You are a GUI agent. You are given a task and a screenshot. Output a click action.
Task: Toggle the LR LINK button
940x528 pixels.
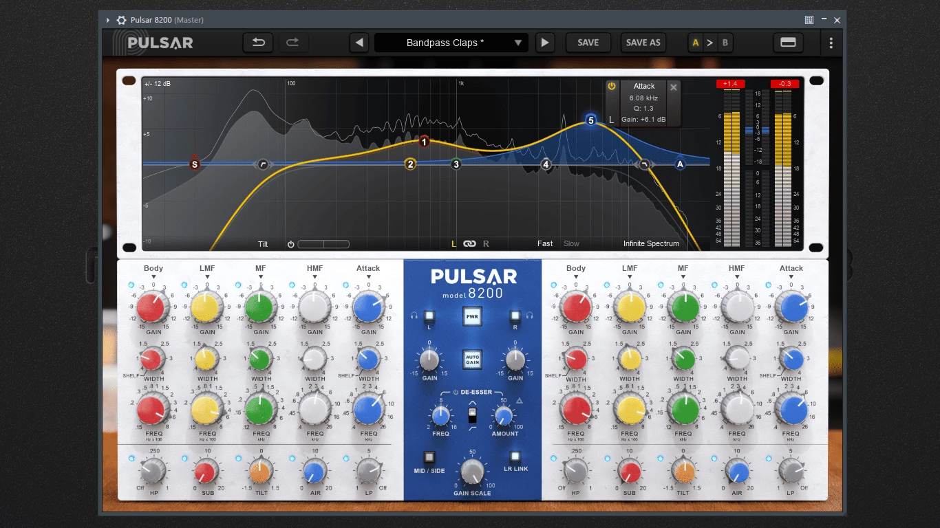coord(514,456)
